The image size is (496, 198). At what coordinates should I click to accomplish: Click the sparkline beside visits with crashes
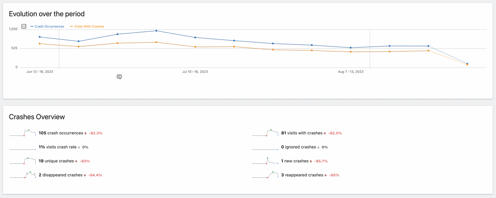[x=265, y=133]
